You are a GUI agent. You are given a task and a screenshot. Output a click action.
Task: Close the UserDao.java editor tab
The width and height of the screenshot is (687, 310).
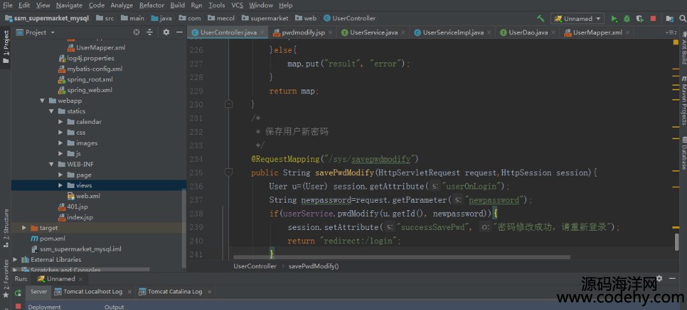[x=553, y=32]
